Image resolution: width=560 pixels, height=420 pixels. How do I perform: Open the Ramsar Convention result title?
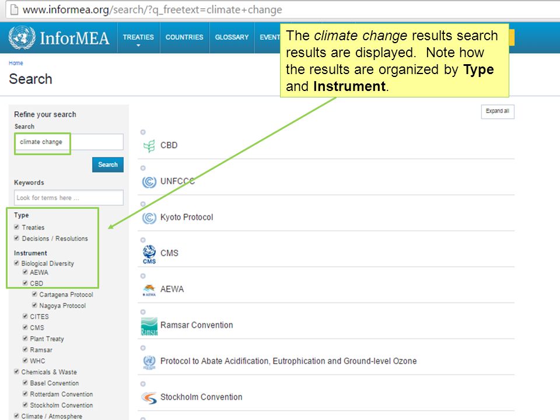[197, 325]
